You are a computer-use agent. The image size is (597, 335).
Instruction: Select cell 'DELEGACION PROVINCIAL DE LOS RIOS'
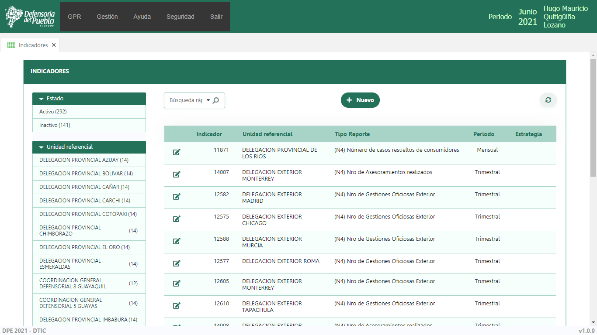click(x=280, y=153)
